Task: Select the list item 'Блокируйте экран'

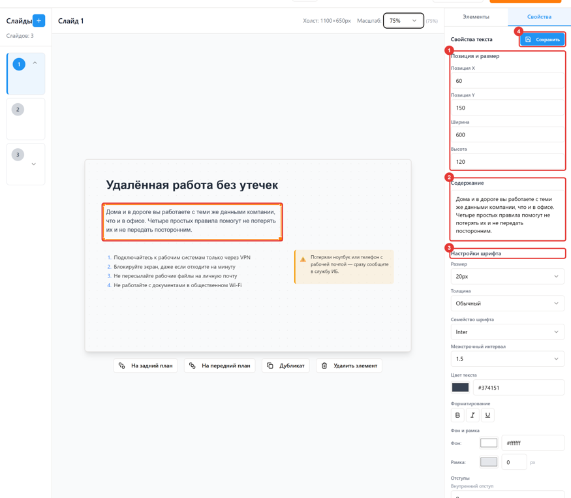Action: click(x=171, y=267)
